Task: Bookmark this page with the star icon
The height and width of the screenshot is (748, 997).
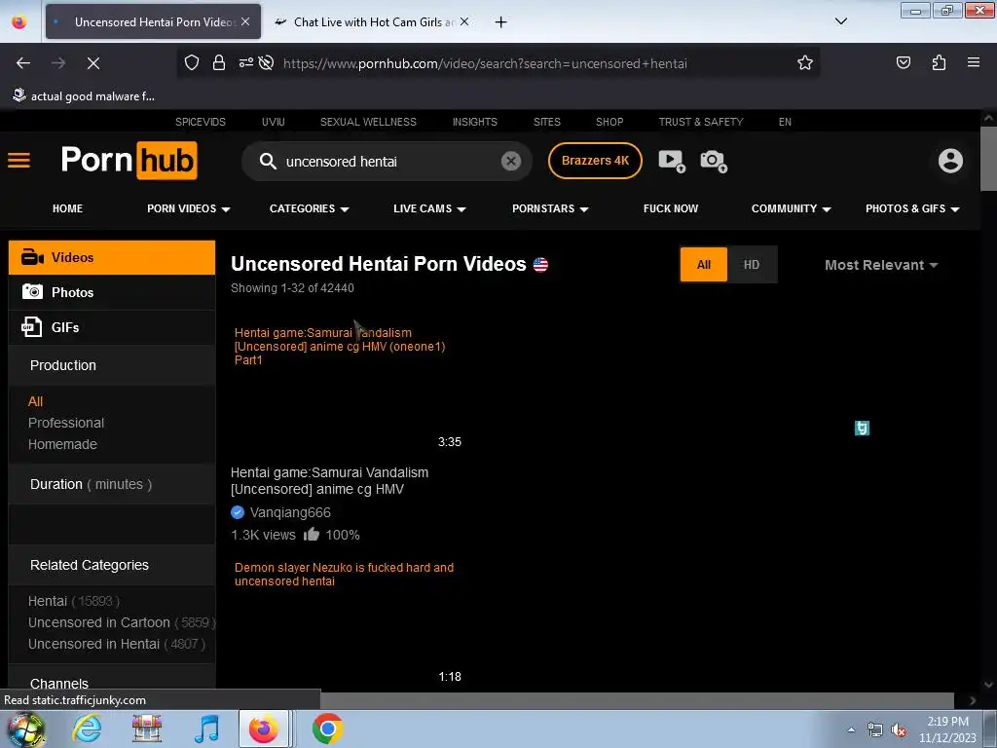Action: 805,62
